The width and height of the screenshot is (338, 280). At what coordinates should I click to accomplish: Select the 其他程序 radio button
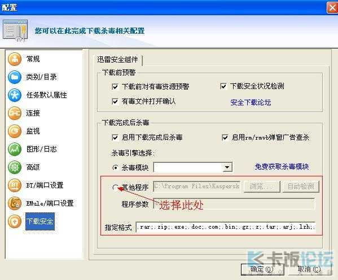tap(115, 187)
